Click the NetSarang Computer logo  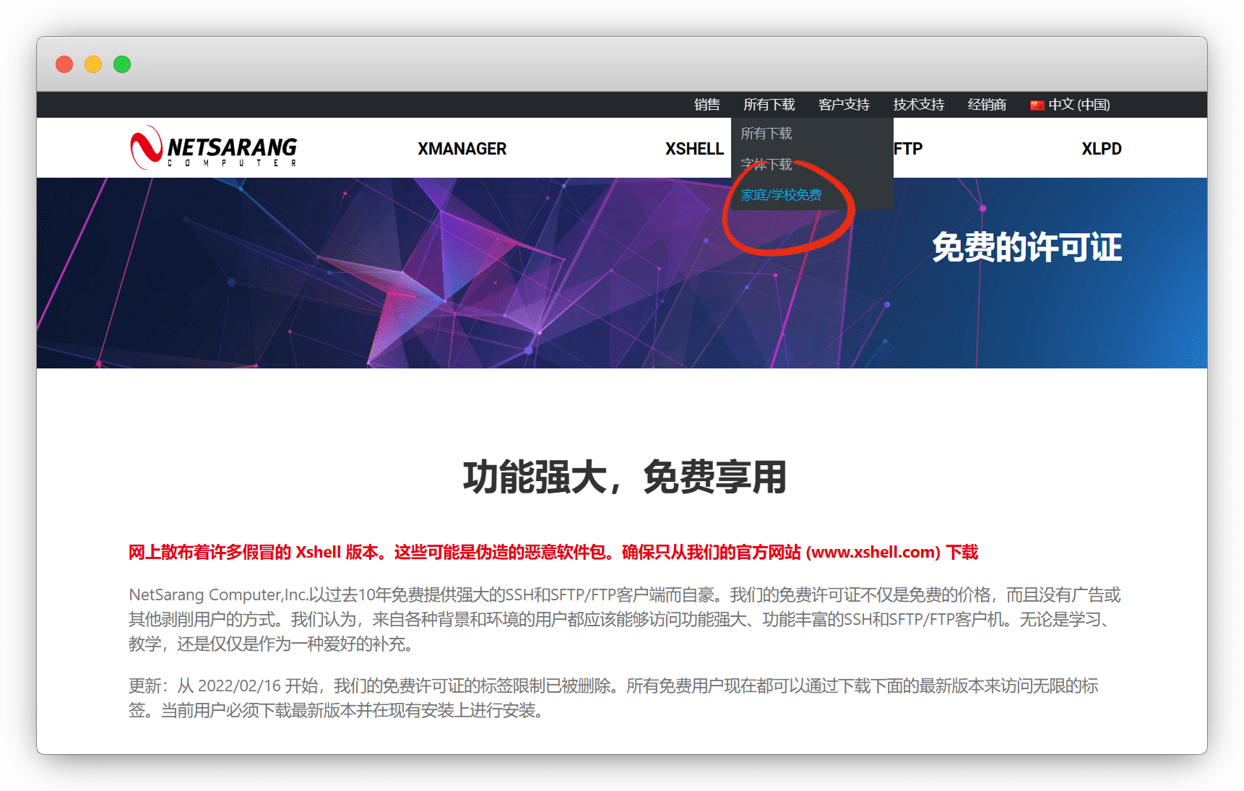(213, 148)
